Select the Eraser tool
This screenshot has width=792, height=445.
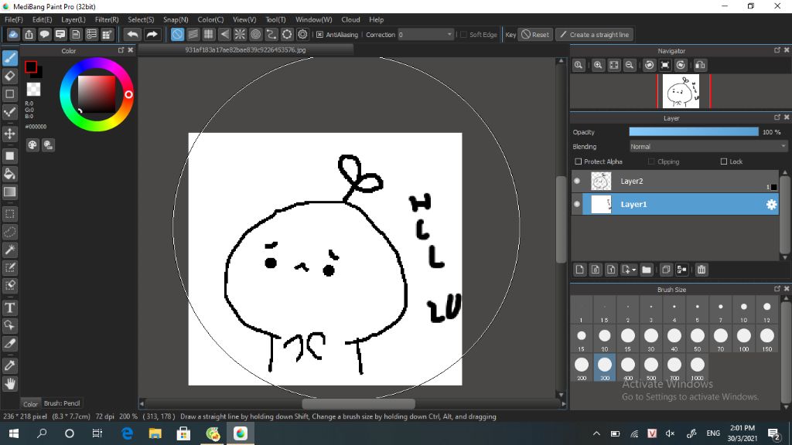[9, 76]
